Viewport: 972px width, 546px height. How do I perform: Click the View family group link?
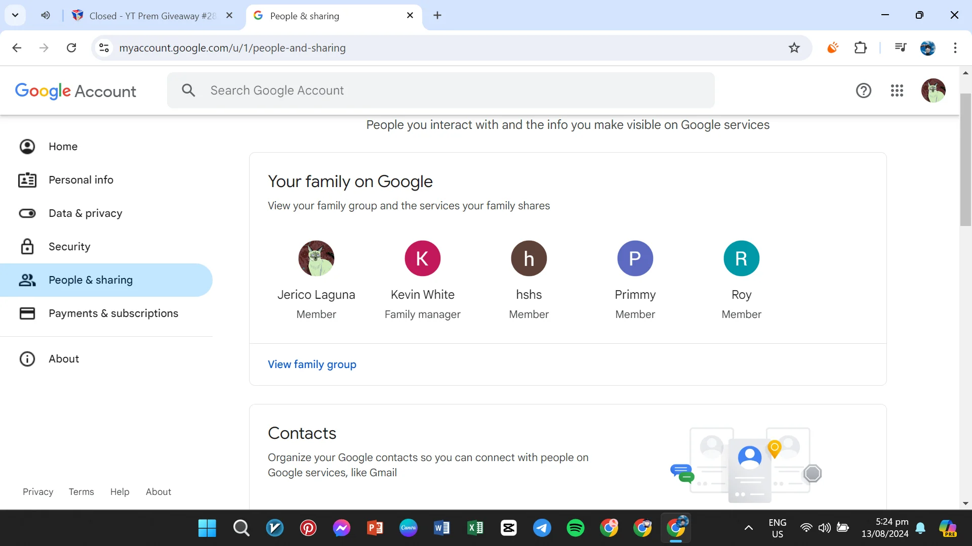click(x=312, y=365)
